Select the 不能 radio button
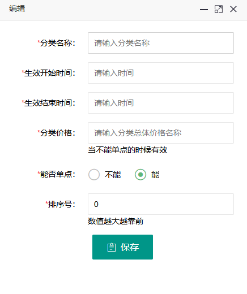The width and height of the screenshot is (247, 294). coord(94,175)
